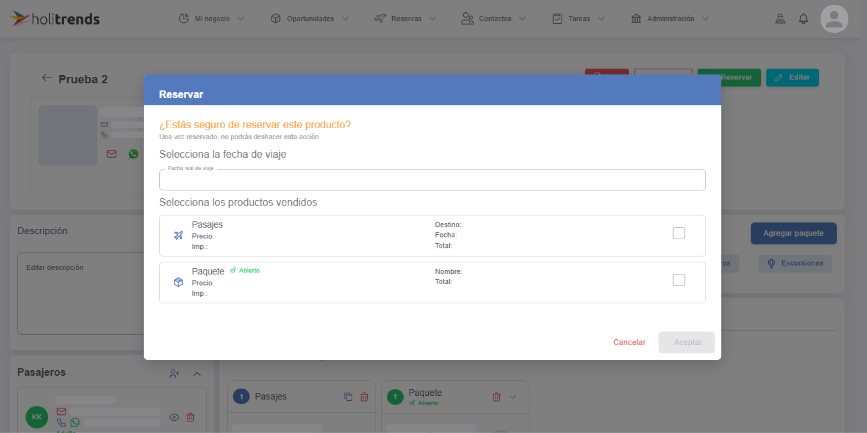Open the Reservas menu
The width and height of the screenshot is (867, 433).
click(x=405, y=19)
